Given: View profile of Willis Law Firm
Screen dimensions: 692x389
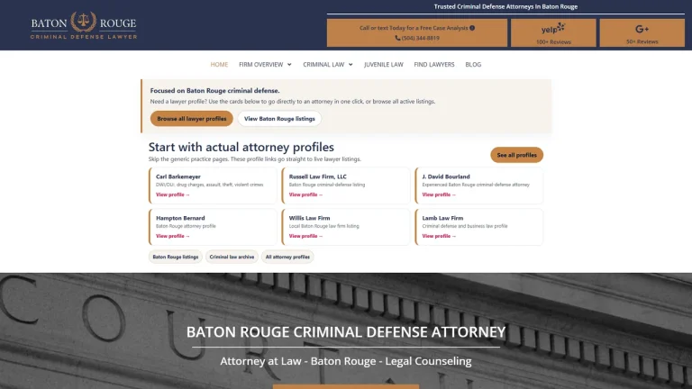Looking at the screenshot, I should 305,236.
